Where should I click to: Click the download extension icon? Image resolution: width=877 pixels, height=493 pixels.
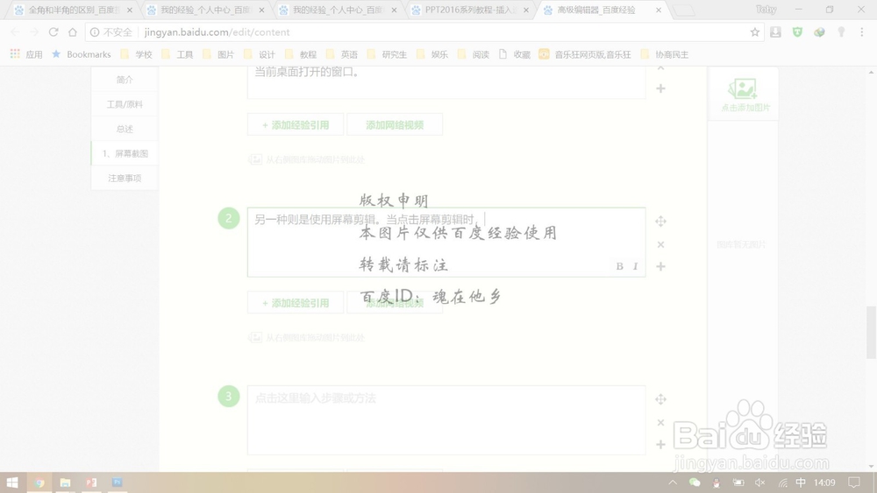pyautogui.click(x=775, y=32)
